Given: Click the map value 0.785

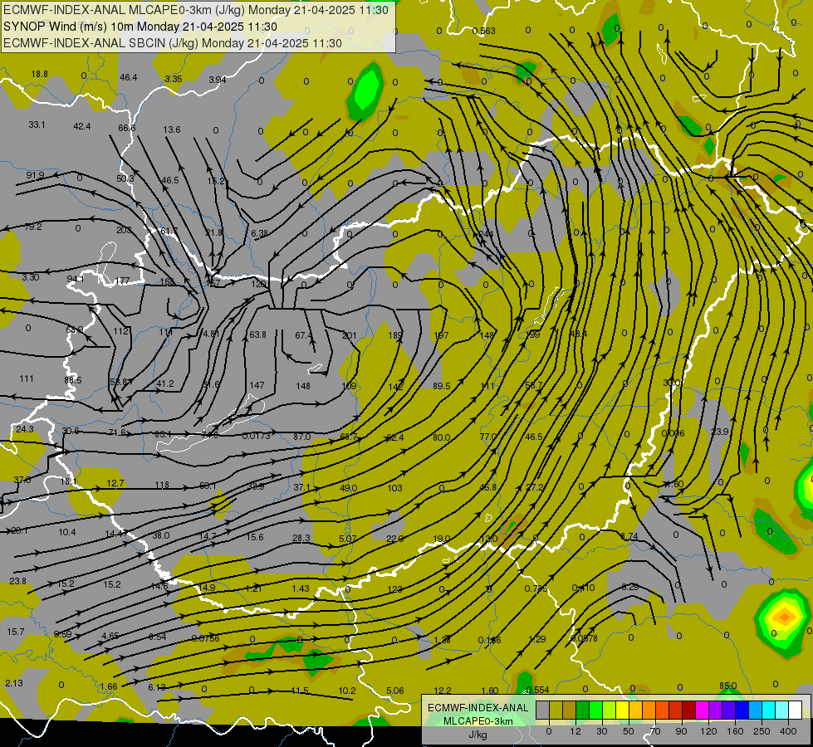Looking at the screenshot, I should pyautogui.click(x=536, y=589).
